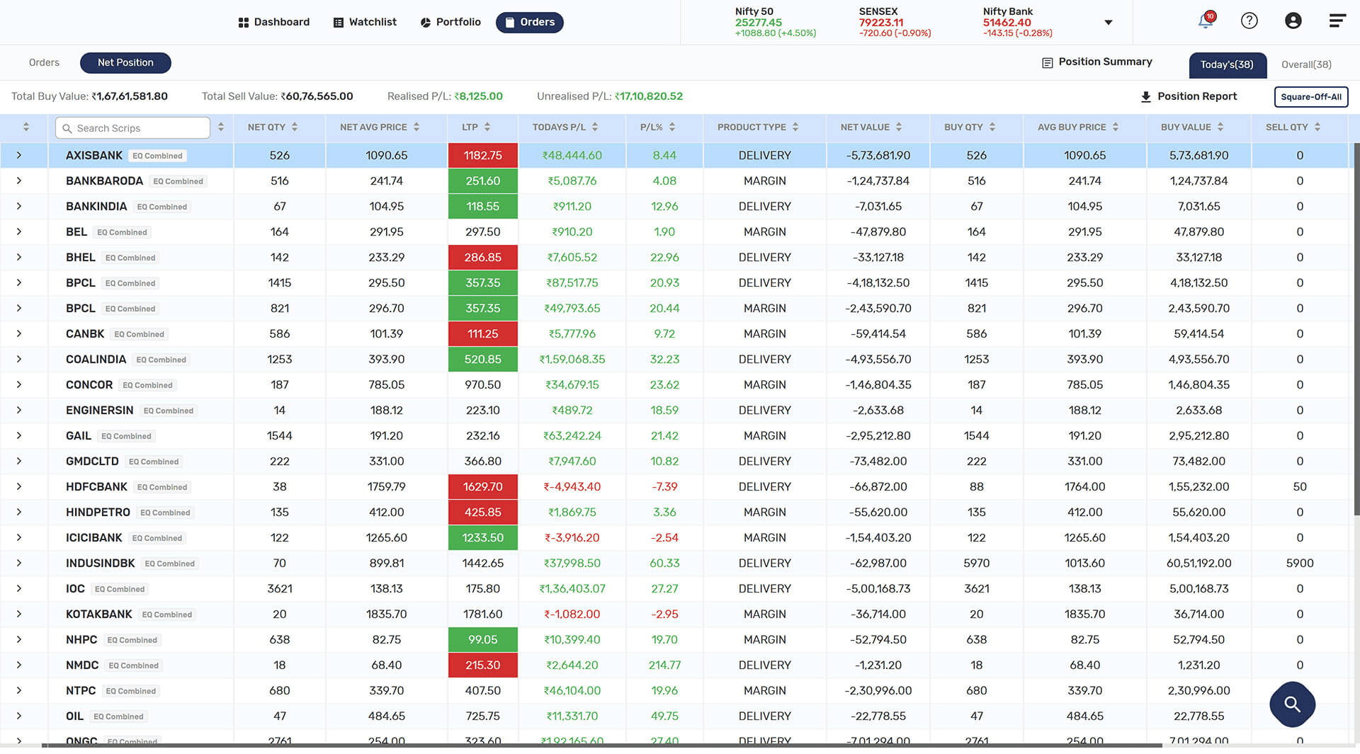Click the horizontal scrollbar at bottom
1360x754 pixels.
tap(602, 745)
